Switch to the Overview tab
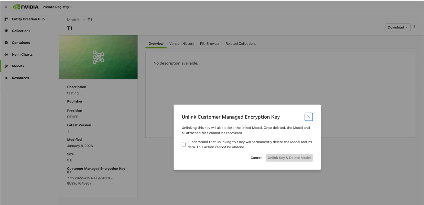Screen dimensions: 424x205 pos(156,44)
